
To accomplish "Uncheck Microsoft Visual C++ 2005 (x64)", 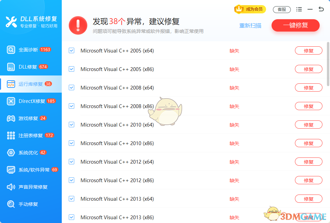I will tap(71, 50).
